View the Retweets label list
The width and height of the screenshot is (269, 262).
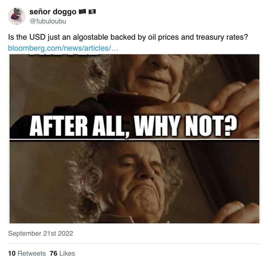click(x=32, y=253)
